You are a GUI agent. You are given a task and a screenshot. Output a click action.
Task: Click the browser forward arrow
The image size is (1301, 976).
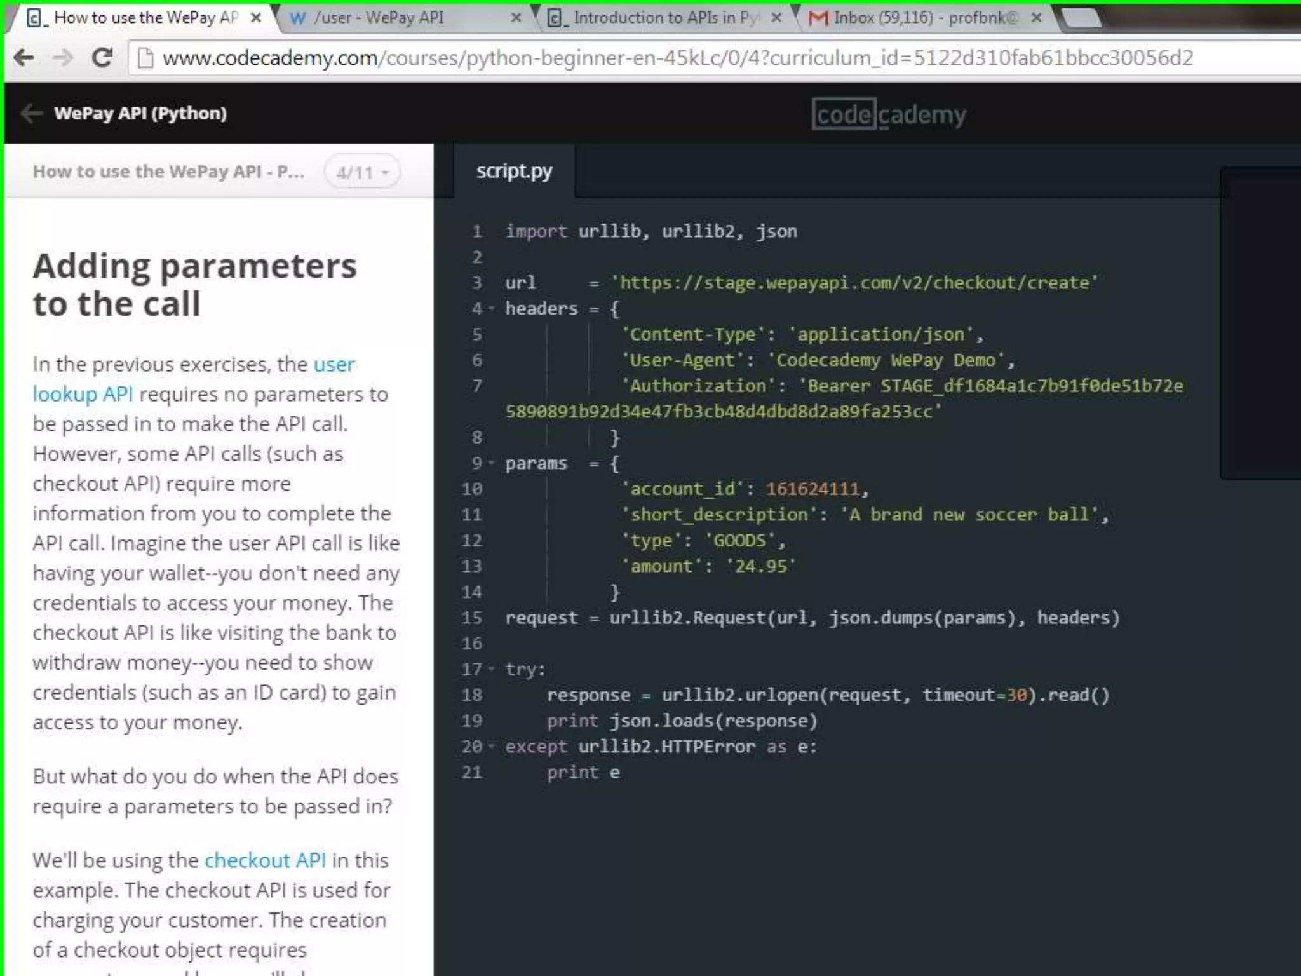(x=63, y=58)
